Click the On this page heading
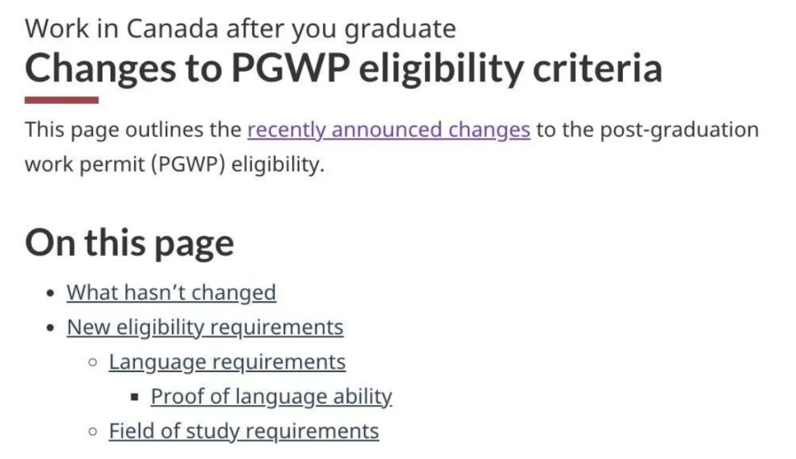 click(130, 243)
